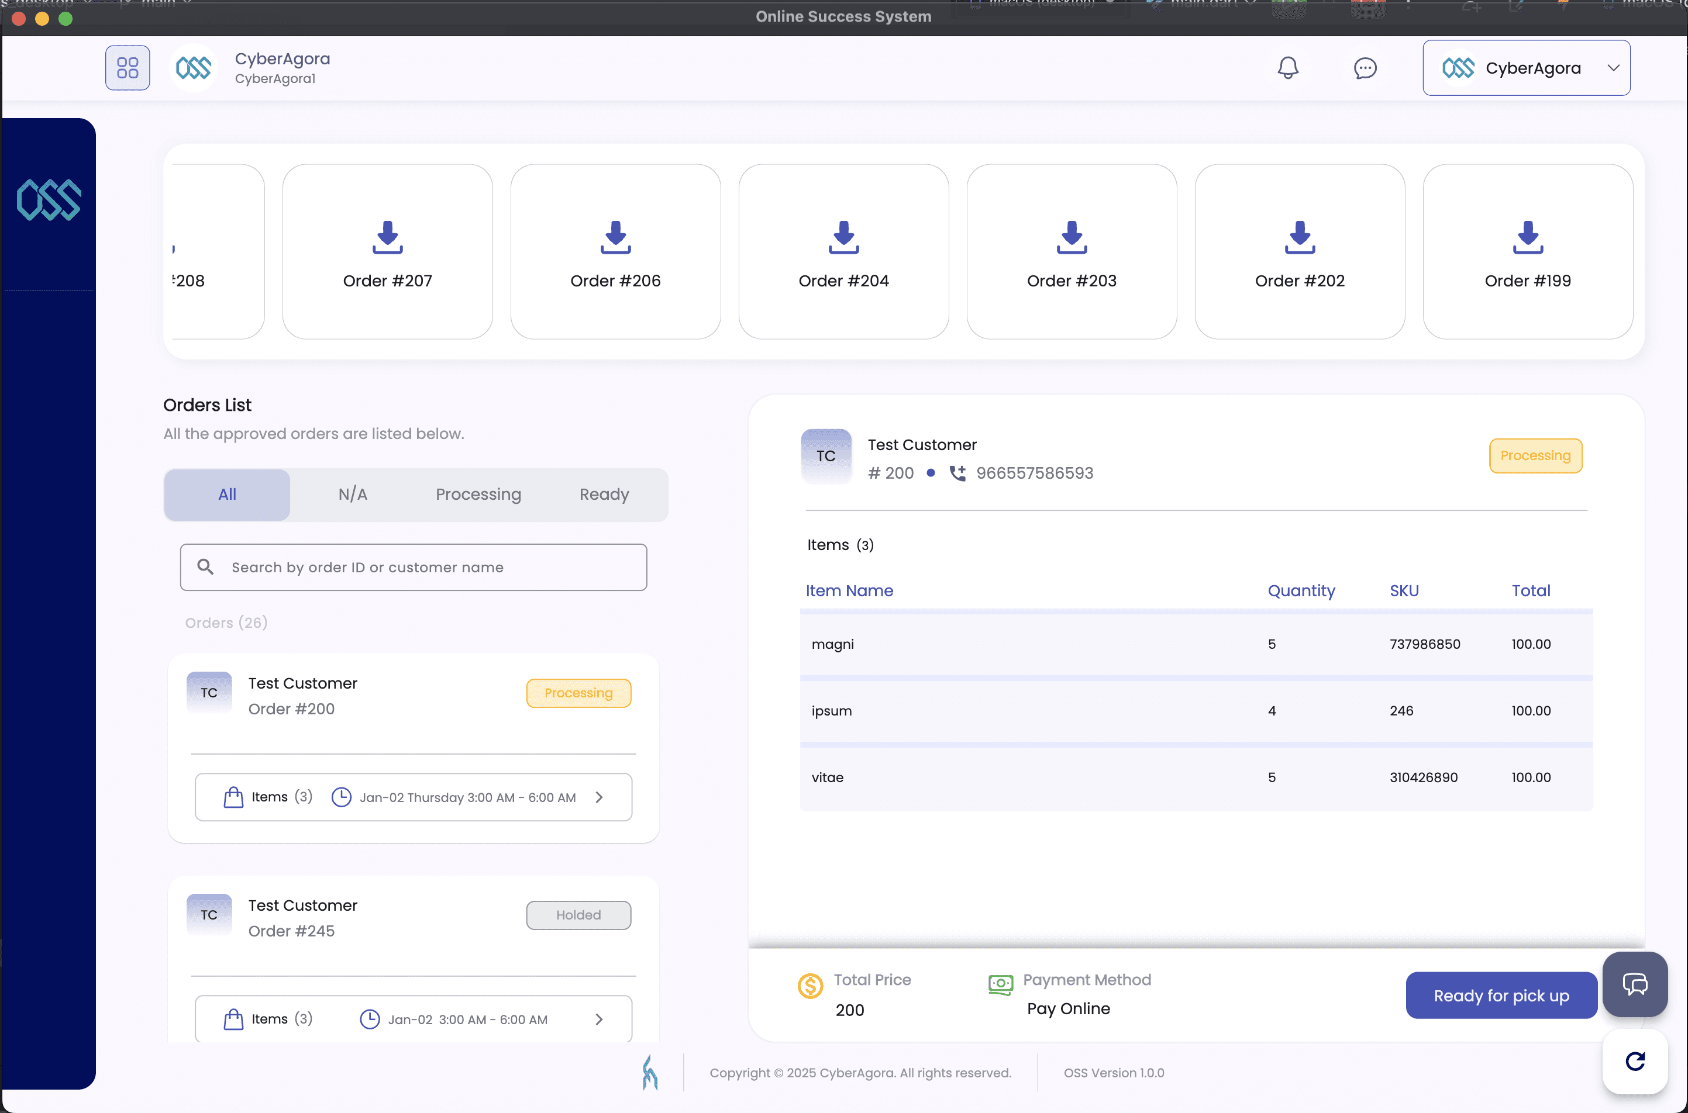Viewport: 1688px width, 1113px height.
Task: Open the dashboard grid menu icon
Action: coord(128,68)
